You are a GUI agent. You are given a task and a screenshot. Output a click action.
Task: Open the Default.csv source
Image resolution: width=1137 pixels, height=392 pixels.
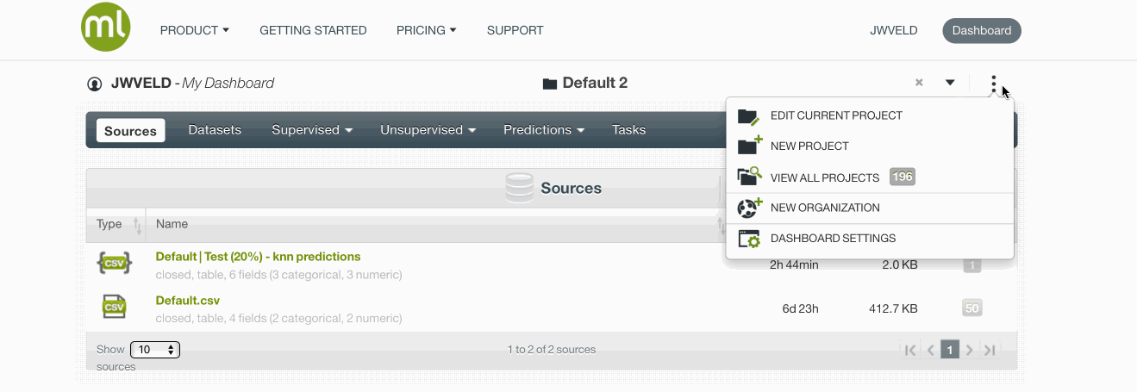187,301
